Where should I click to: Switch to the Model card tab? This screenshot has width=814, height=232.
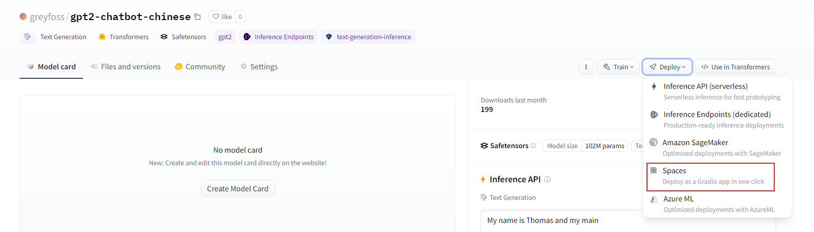(51, 67)
